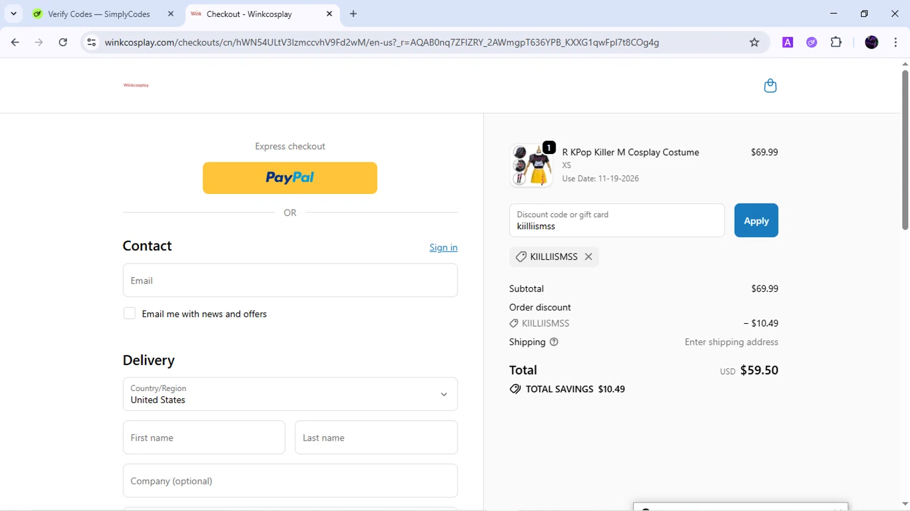Screen dimensions: 910x511
Task: Click the Express checkout label
Action: coord(290,146)
